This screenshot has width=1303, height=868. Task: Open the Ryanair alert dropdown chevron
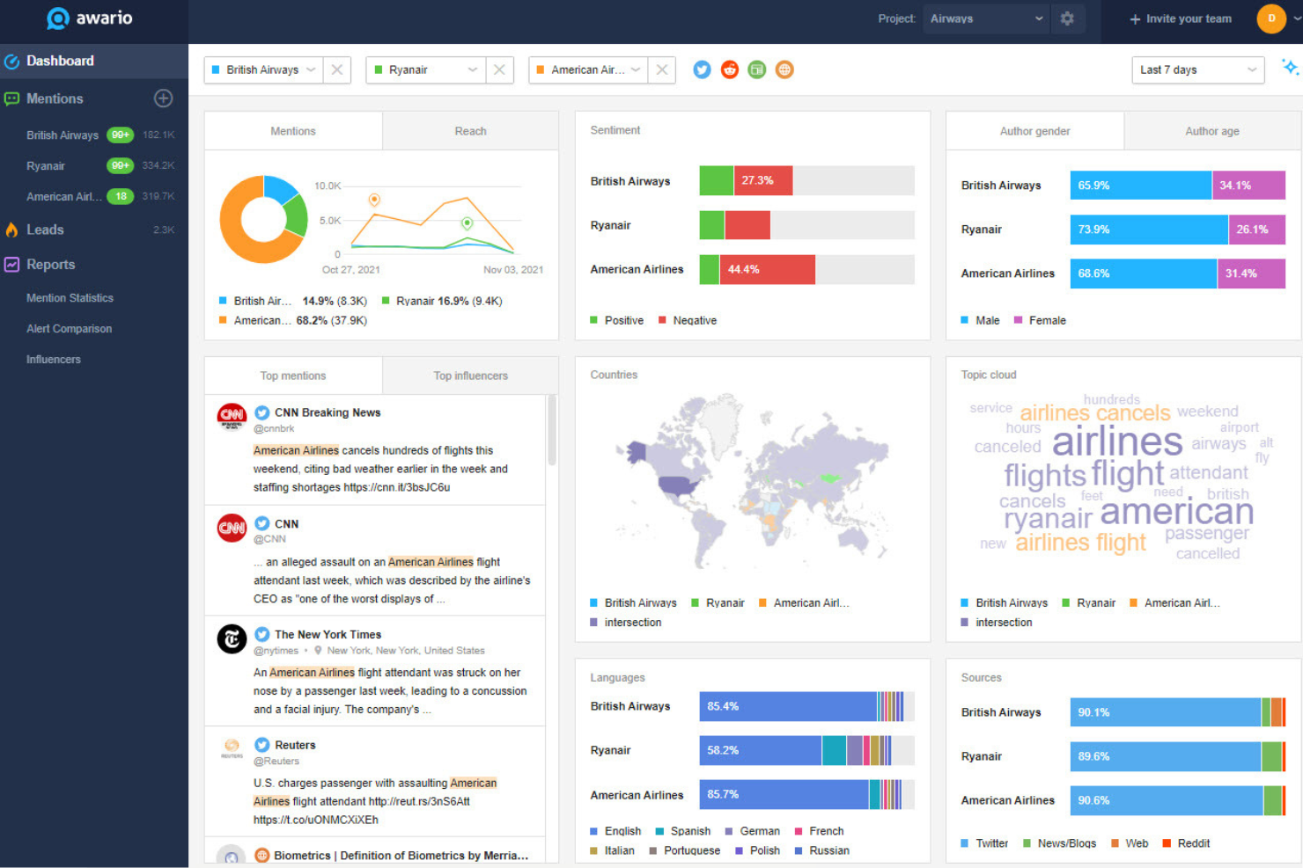pyautogui.click(x=474, y=69)
